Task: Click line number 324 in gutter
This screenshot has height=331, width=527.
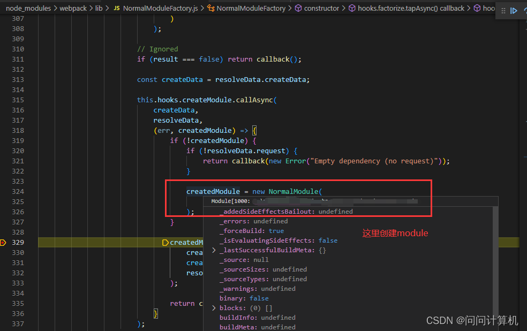Action: pos(18,192)
